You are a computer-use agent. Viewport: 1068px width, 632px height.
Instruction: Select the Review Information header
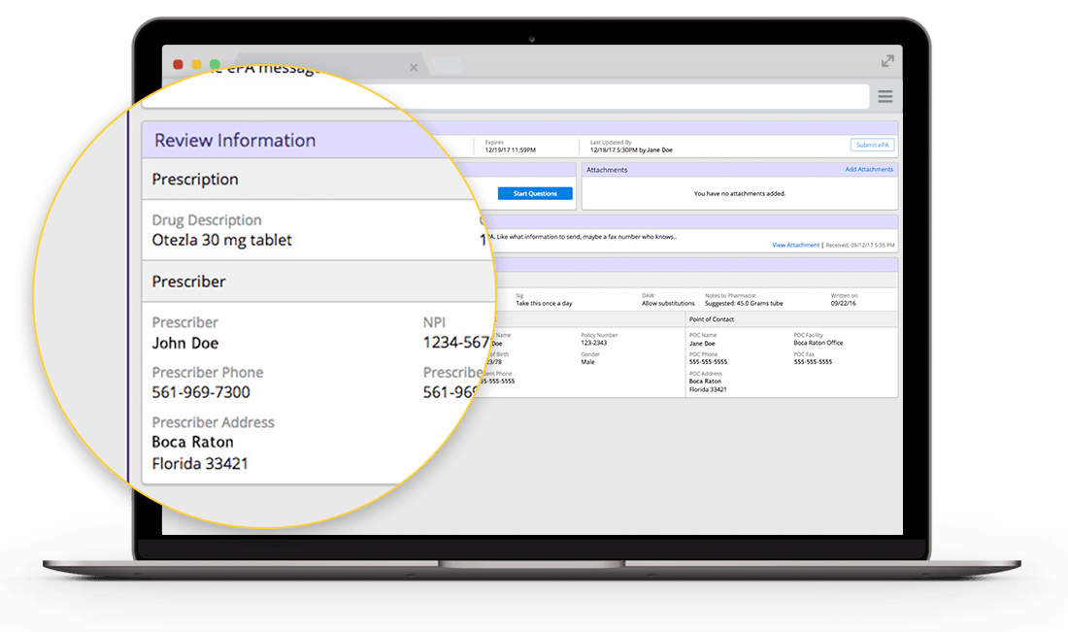pyautogui.click(x=235, y=141)
